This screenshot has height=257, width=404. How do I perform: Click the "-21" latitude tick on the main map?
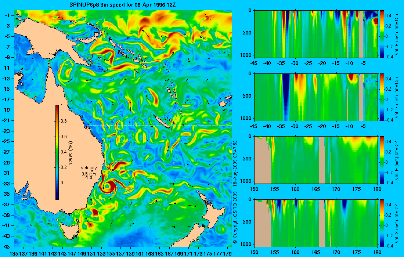click(x=7, y=120)
